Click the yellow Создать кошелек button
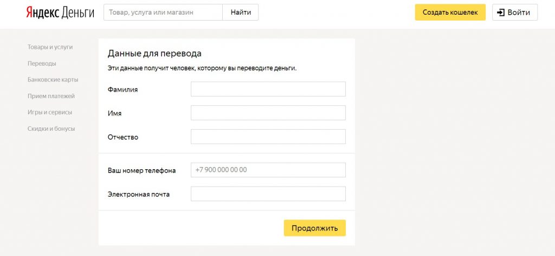Viewport: 555px width, 256px height. tap(450, 12)
